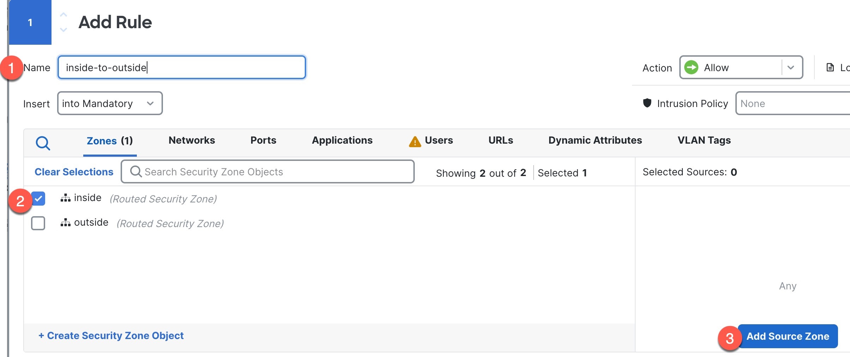This screenshot has width=850, height=357.
Task: Click the Intrusion Policy shield icon
Action: pyautogui.click(x=647, y=103)
